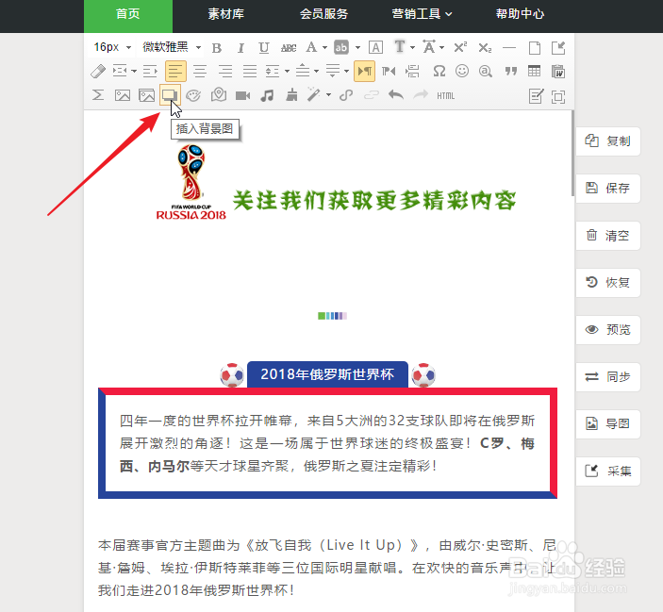Open the color palette icon
Viewport: 663px width, 612px height.
coord(193,95)
